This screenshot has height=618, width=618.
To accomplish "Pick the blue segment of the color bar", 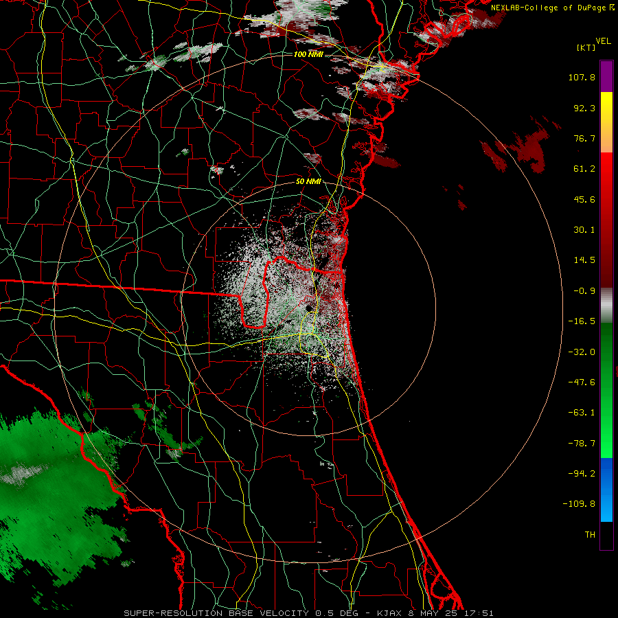I will pyautogui.click(x=606, y=490).
